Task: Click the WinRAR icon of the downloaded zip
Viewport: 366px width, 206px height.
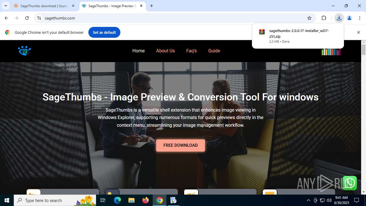Action: click(x=262, y=32)
